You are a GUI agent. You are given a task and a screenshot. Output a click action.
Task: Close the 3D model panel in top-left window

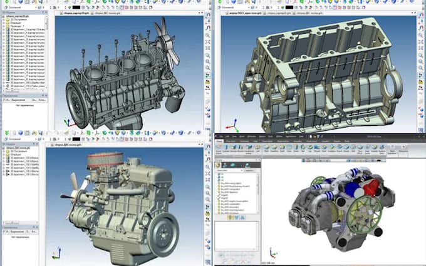46,13
